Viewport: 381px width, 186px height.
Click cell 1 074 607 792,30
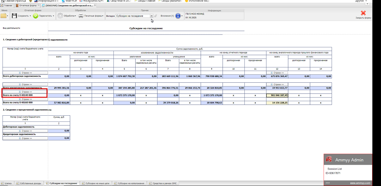pos(124,76)
